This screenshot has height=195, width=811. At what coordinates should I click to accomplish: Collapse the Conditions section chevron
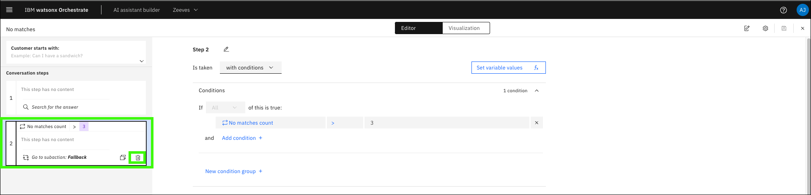[537, 91]
